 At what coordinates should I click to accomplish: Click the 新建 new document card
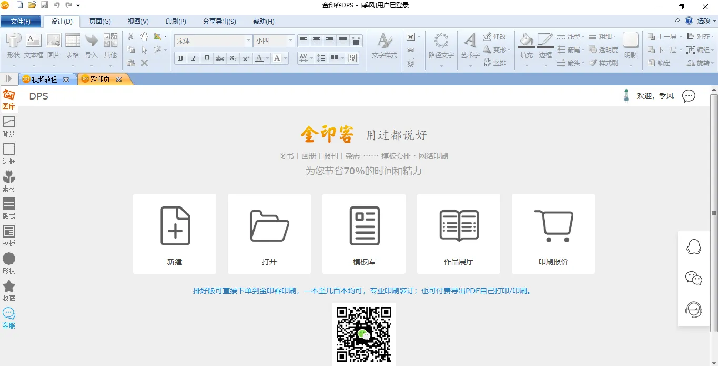tap(175, 234)
